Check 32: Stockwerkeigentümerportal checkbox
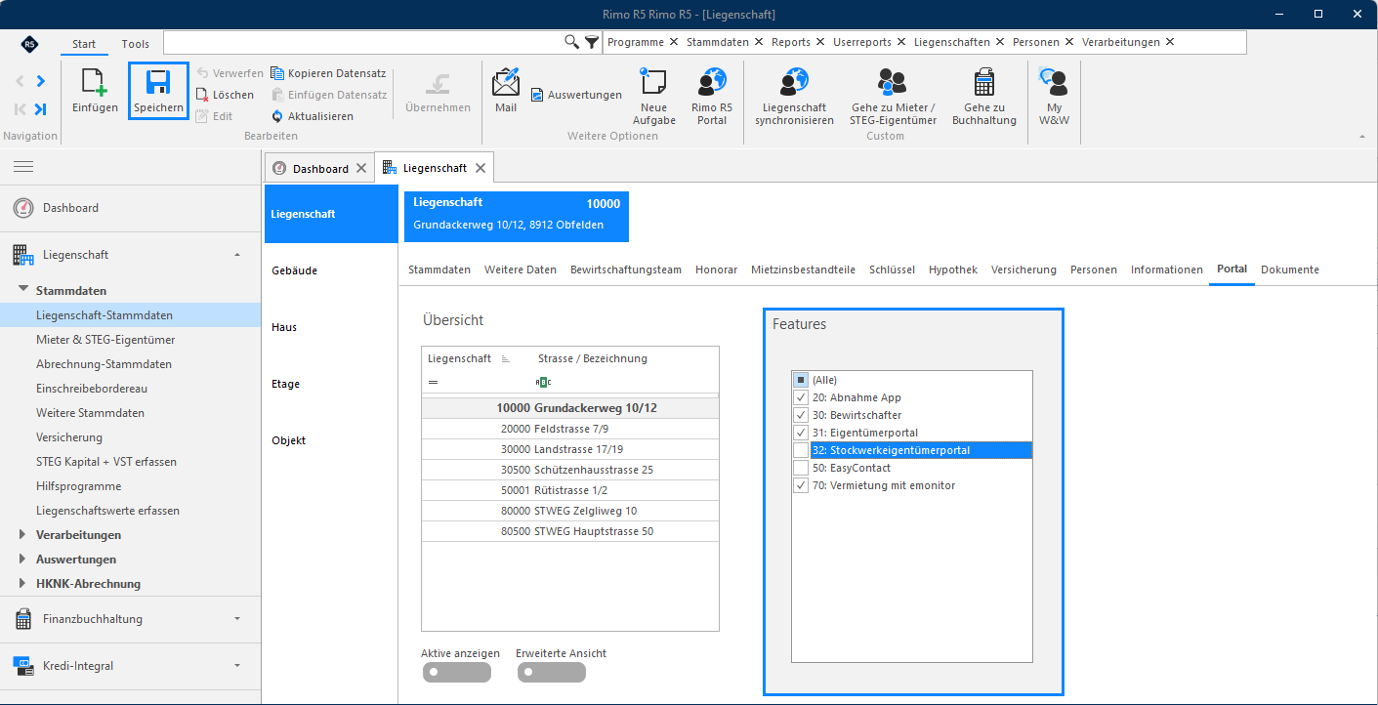 801,450
